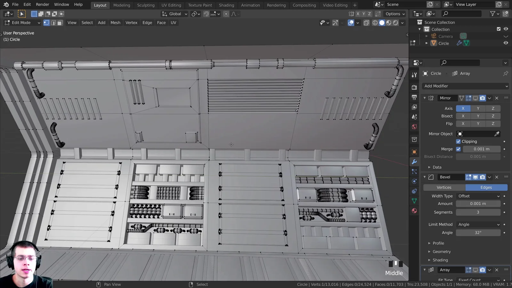The image size is (512, 288).
Task: Toggle Edit Mode display icon on Bevel modifier
Action: coord(468,177)
